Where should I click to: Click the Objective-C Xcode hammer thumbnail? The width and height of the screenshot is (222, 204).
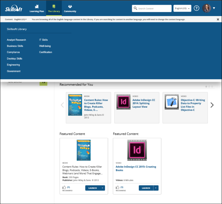point(172,102)
